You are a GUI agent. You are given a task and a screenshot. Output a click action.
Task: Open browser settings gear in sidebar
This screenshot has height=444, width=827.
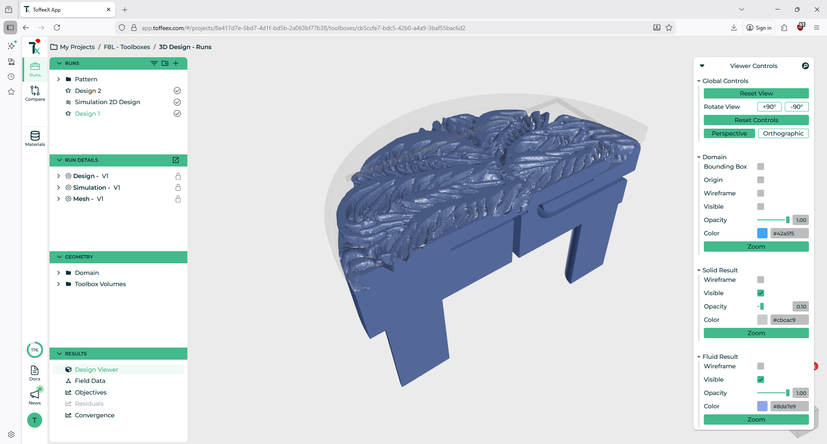coord(11,435)
